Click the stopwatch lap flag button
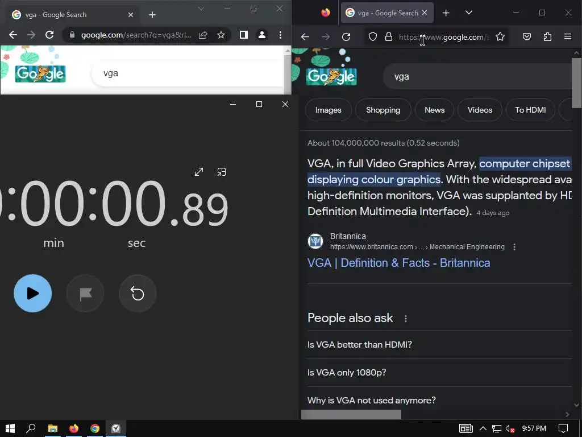Screen dimensions: 582x437 85,293
